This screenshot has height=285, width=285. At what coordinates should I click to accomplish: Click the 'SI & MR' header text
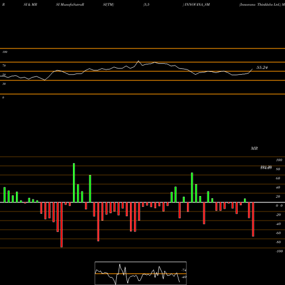tap(30, 5)
